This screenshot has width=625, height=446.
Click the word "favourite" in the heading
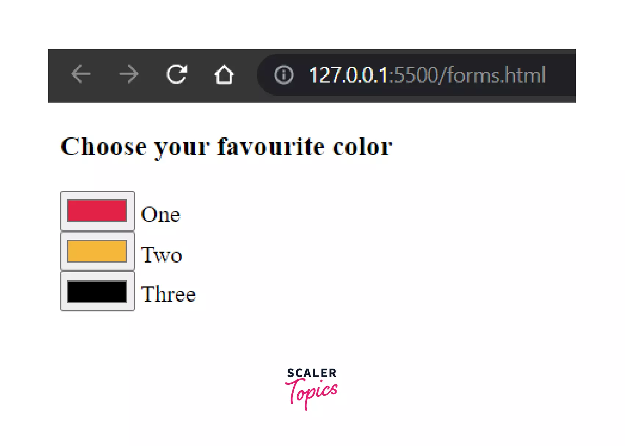point(271,147)
